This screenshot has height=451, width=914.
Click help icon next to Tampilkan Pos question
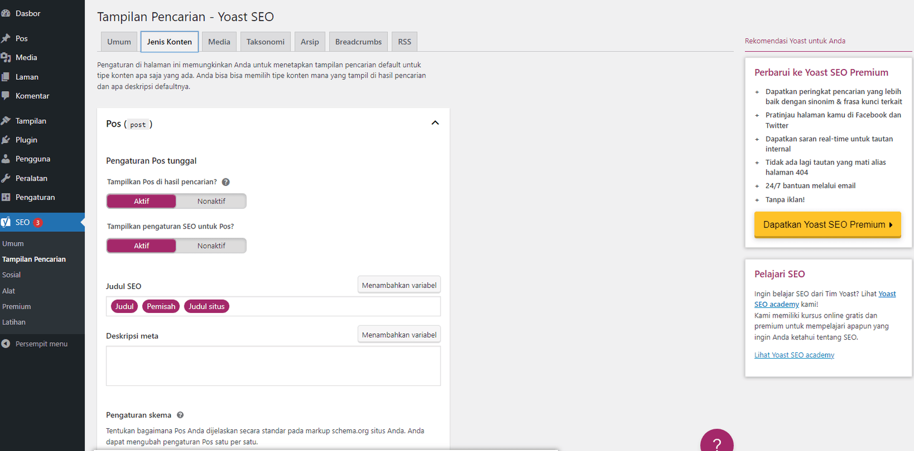(x=226, y=182)
